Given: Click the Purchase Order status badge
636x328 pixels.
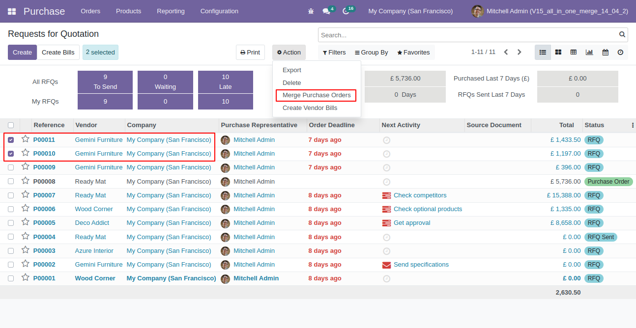Looking at the screenshot, I should [x=608, y=182].
